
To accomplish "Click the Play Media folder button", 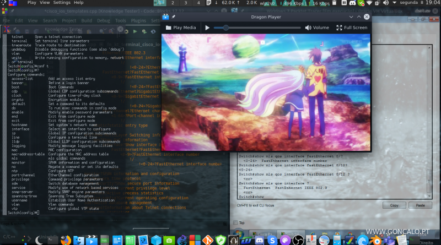I will pyautogui.click(x=181, y=27).
